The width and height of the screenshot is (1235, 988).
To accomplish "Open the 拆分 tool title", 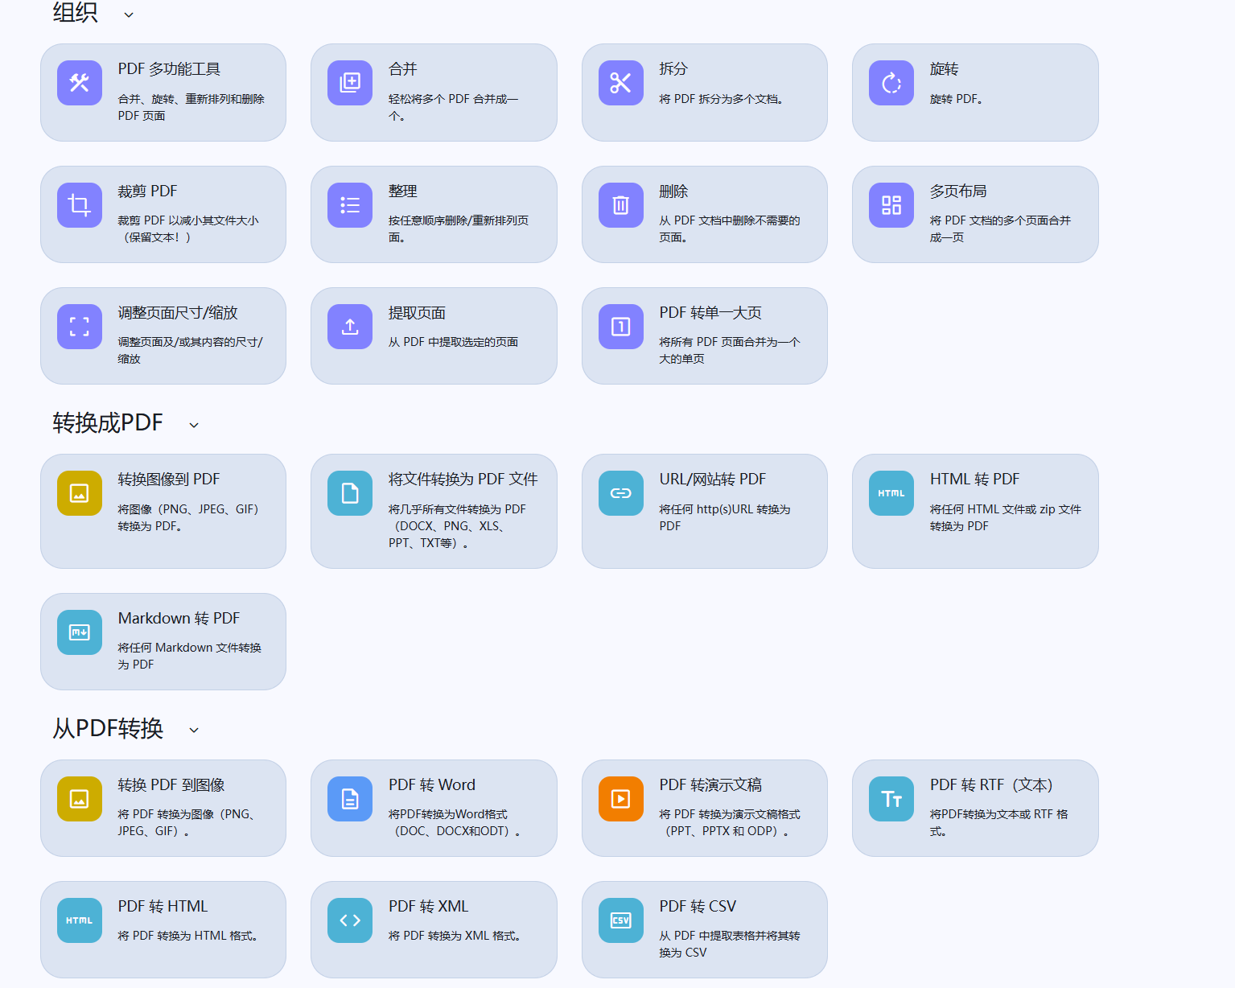I will click(x=674, y=69).
